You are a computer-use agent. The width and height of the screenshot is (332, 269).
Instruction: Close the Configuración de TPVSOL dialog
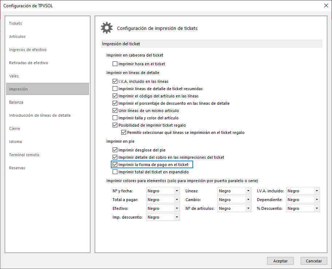(326, 5)
